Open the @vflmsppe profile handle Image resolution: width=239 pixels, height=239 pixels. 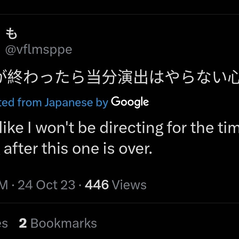[39, 50]
